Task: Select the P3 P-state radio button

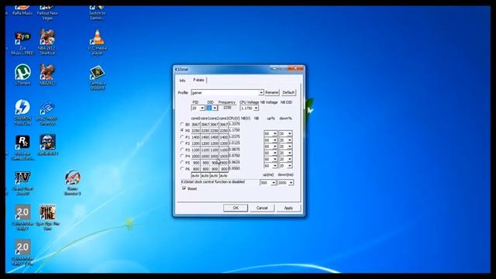Action: click(x=182, y=150)
